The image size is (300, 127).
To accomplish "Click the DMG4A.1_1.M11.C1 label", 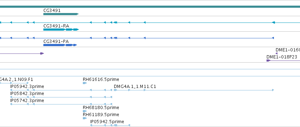I will (x=135, y=87).
